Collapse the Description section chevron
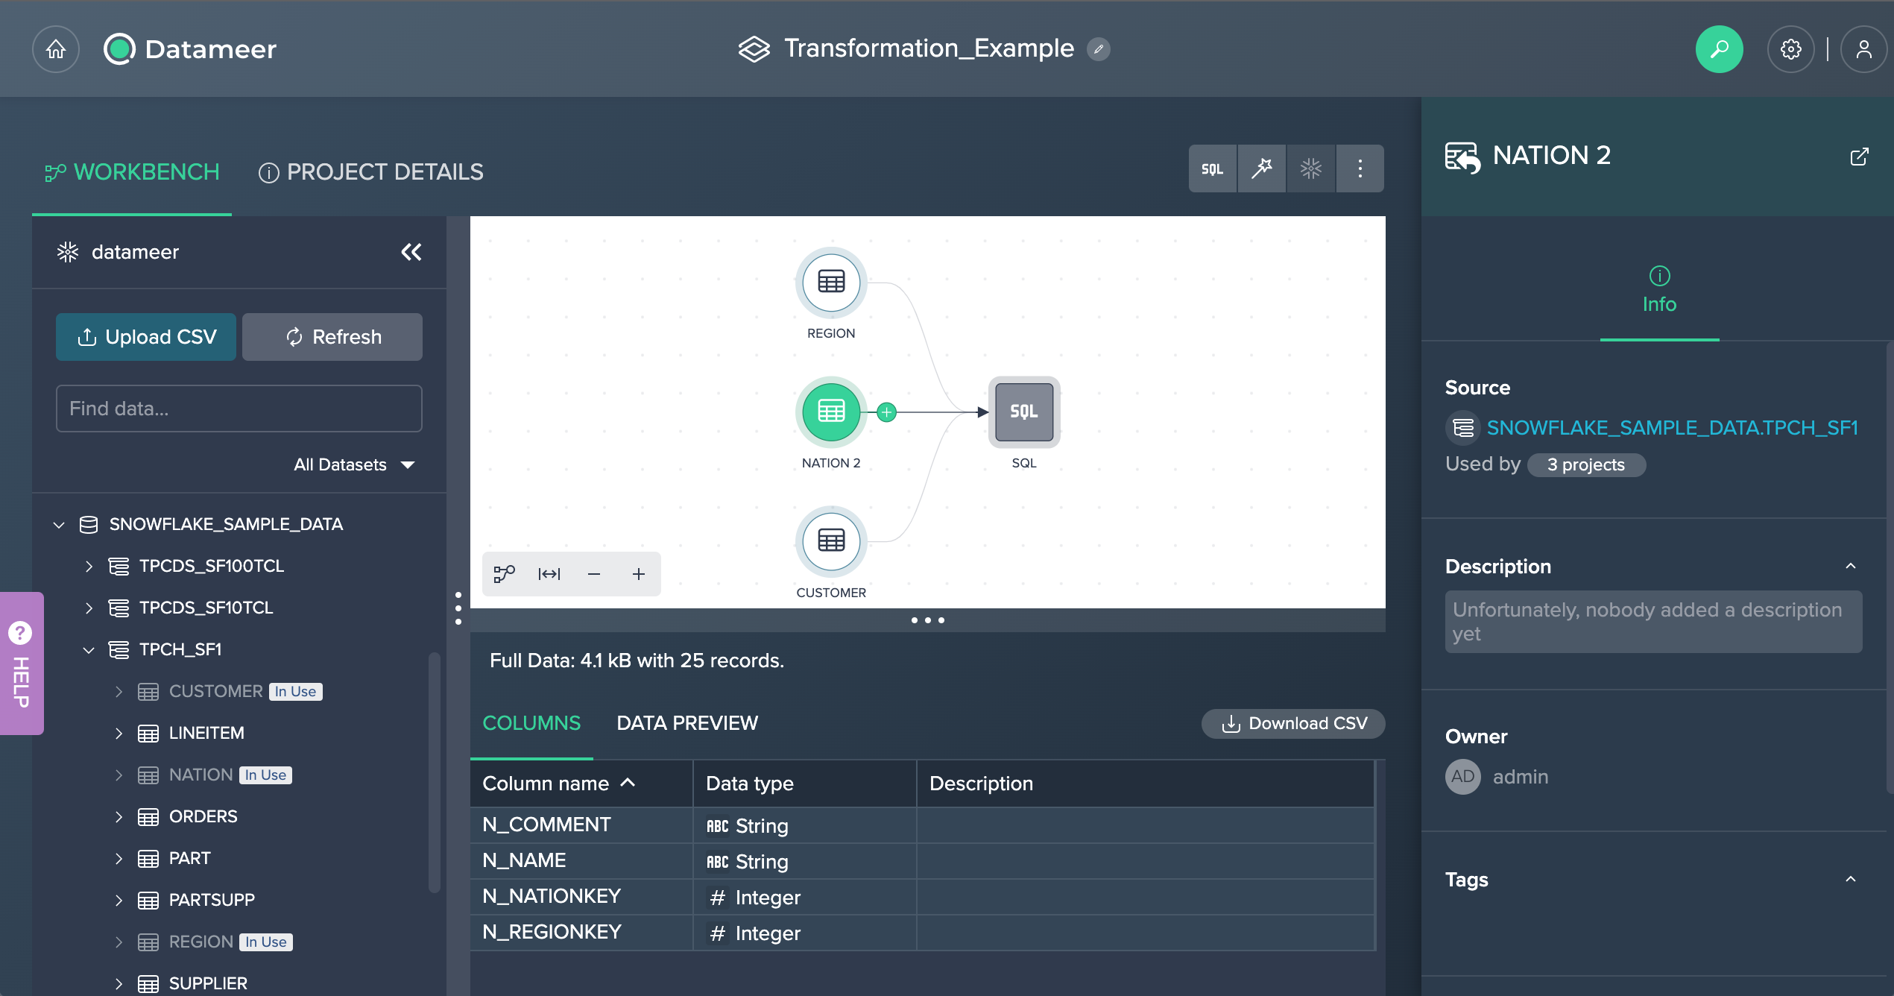This screenshot has width=1894, height=996. pos(1852,566)
